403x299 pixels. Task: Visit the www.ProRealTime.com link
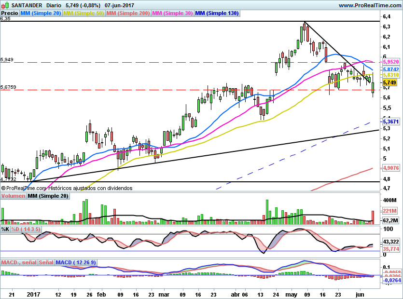pos(370,5)
